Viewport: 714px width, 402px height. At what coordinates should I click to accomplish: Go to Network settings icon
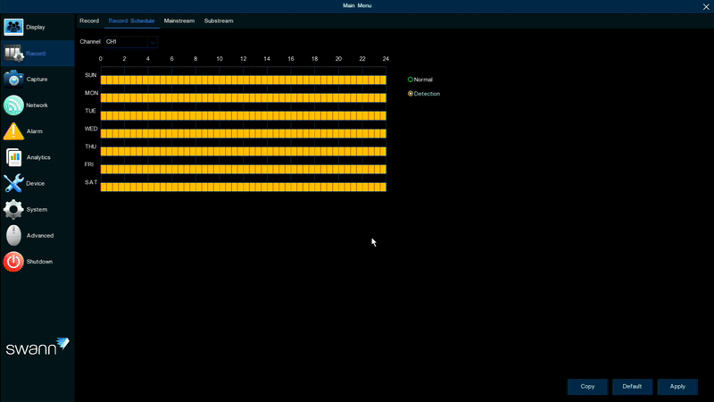pyautogui.click(x=13, y=105)
